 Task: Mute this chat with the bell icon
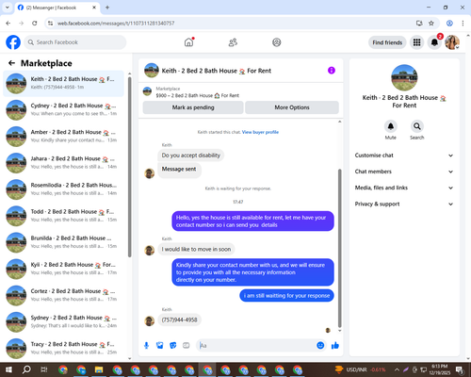391,126
